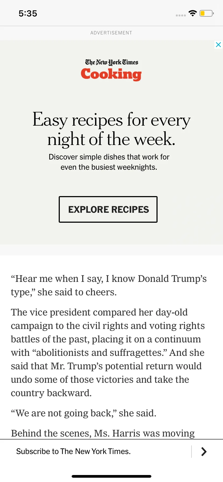Click the EXPLORE RECIPES button
Screen dimensions: 223x482
[x=108, y=209]
